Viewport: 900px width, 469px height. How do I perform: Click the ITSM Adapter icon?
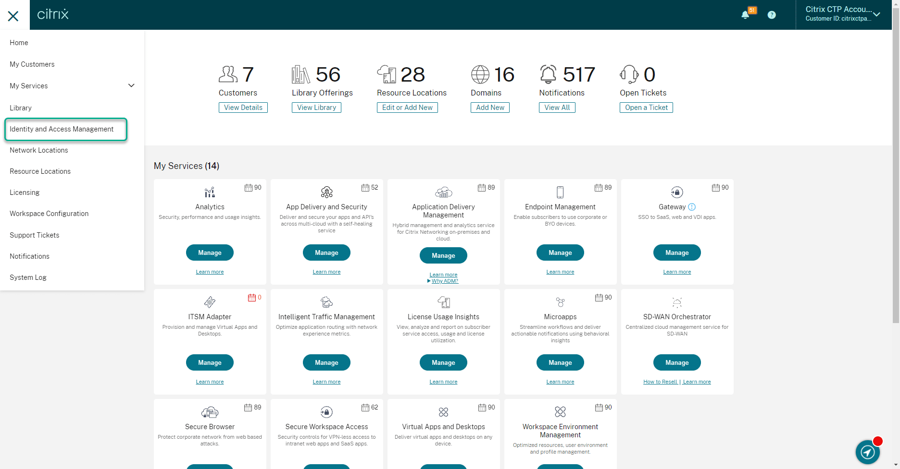click(210, 302)
